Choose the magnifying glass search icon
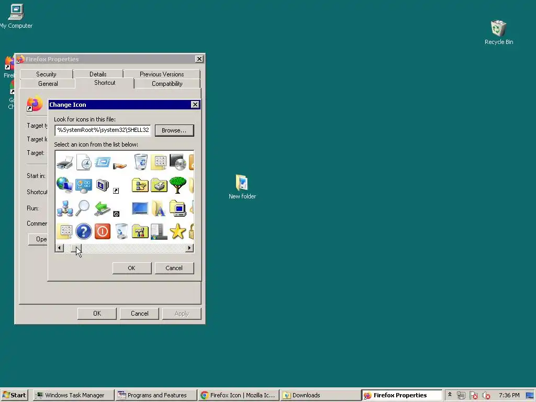536x402 pixels. [82, 208]
